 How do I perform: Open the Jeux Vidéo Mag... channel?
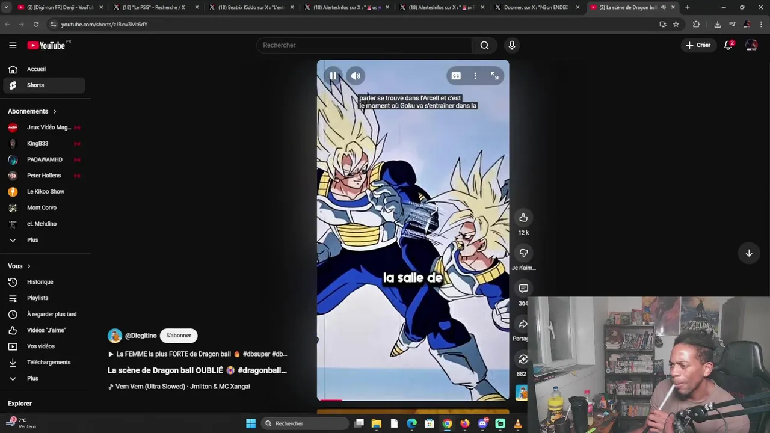tap(44, 127)
